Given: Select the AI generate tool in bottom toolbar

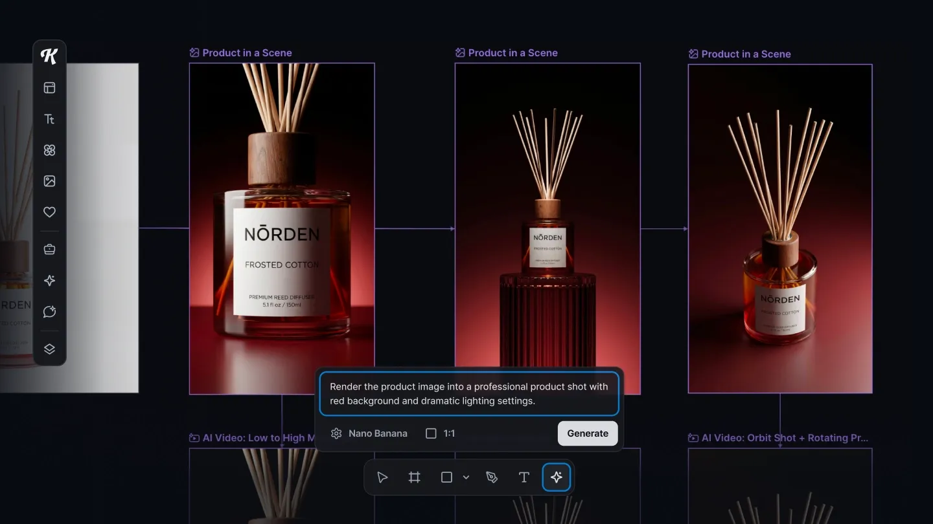Looking at the screenshot, I should tap(557, 477).
